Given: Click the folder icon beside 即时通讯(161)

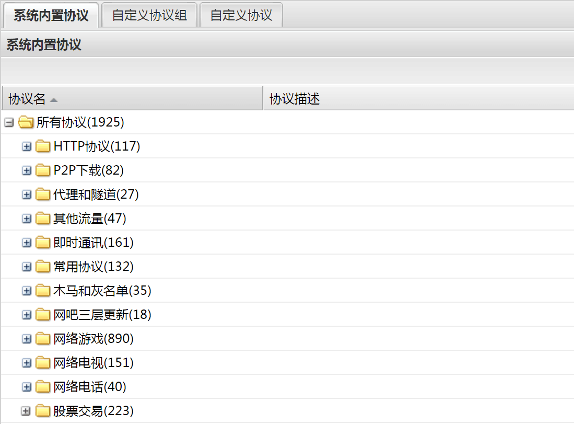Looking at the screenshot, I should pos(43,243).
